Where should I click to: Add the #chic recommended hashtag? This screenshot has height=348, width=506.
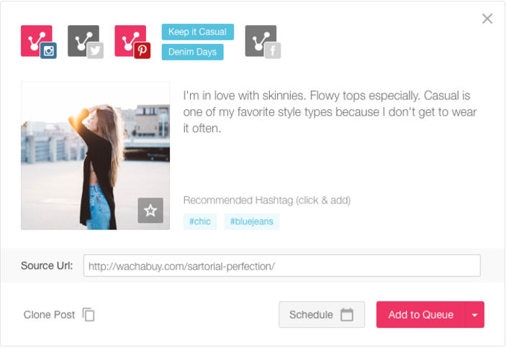200,221
